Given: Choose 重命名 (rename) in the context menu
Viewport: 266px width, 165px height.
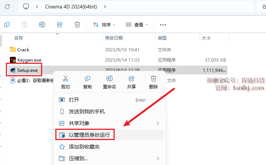Looking at the screenshot, I should 110,82.
